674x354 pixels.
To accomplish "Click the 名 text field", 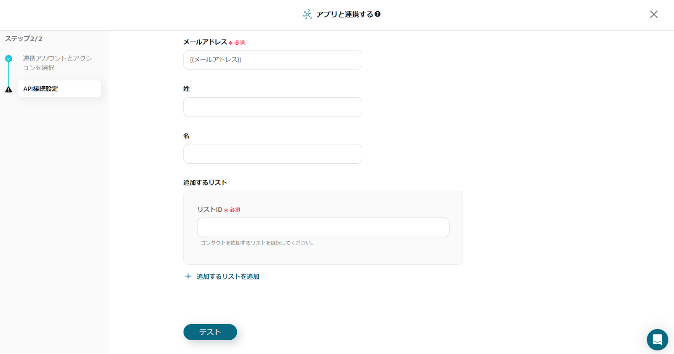I will pyautogui.click(x=273, y=154).
